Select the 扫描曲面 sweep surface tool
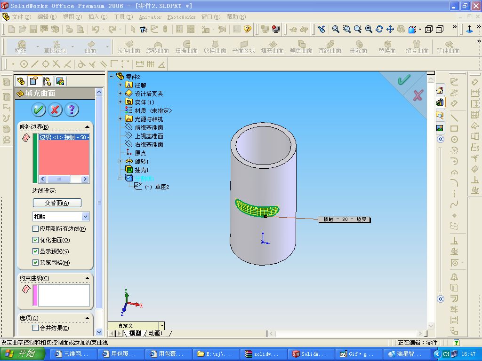Screen dimensions: 482x361 click(x=186, y=47)
